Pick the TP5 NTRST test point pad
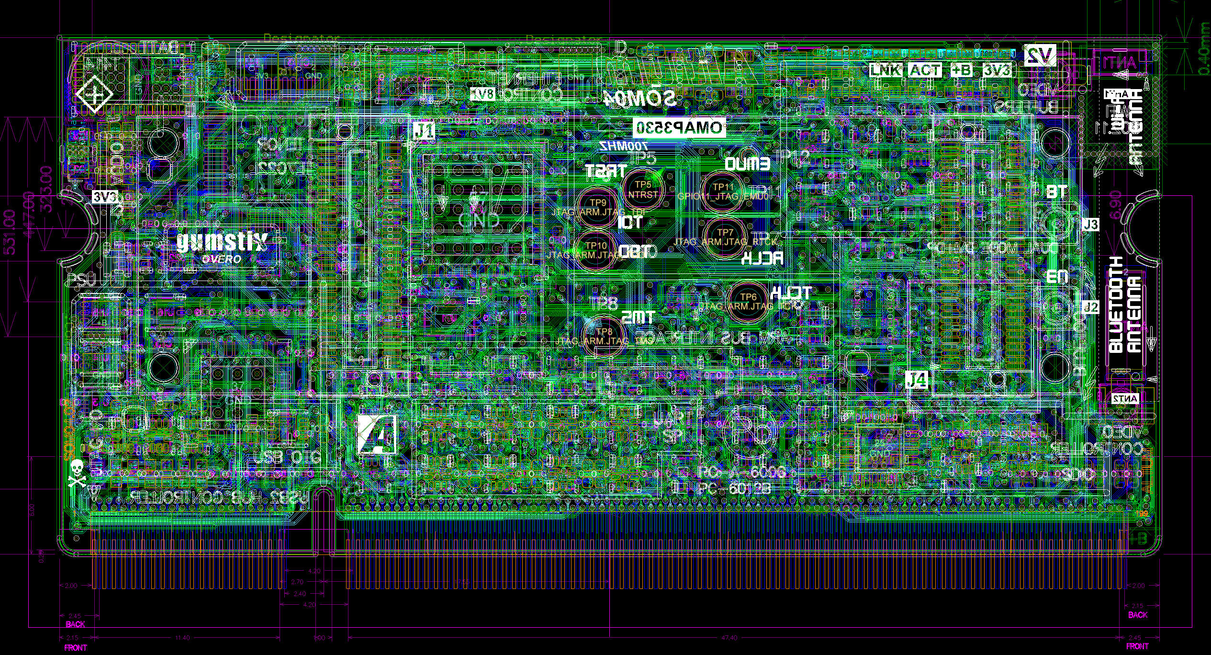The image size is (1211, 655). coord(643,189)
